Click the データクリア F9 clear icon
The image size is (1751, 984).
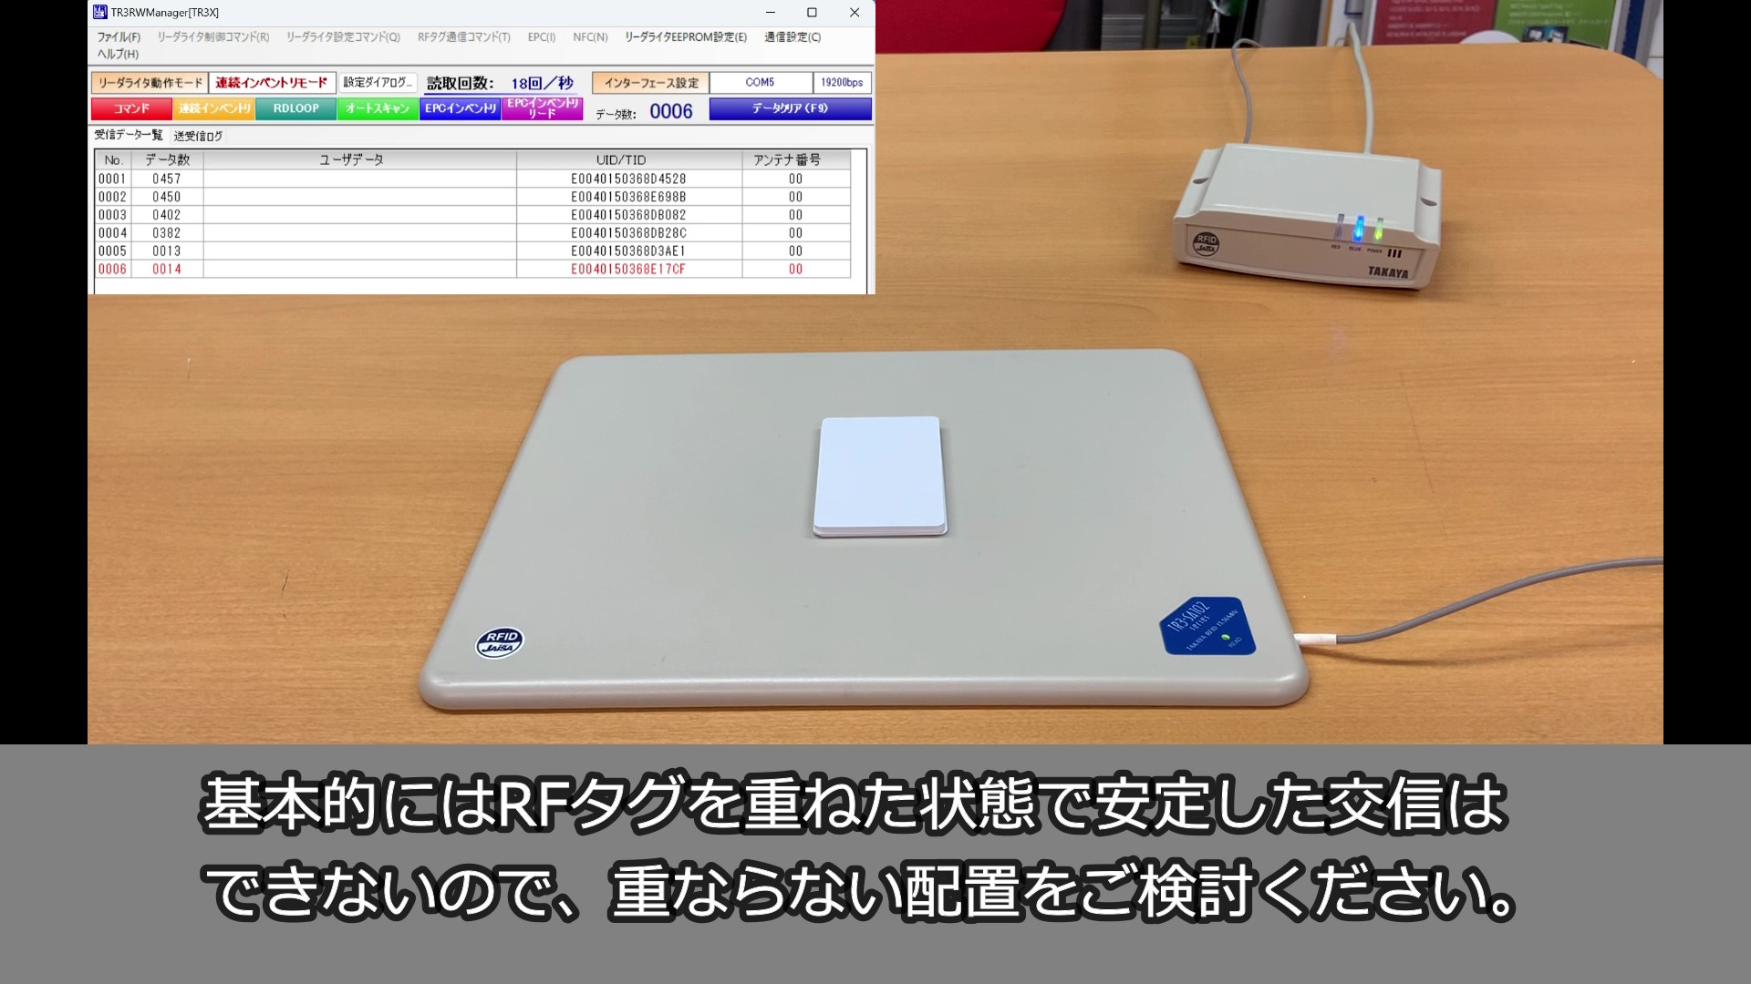788,109
